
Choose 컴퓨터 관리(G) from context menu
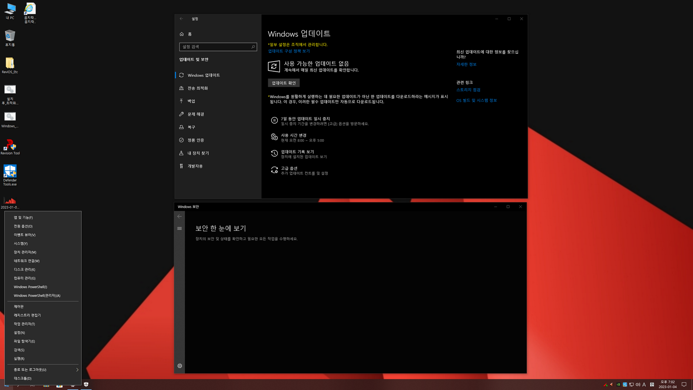click(x=43, y=278)
